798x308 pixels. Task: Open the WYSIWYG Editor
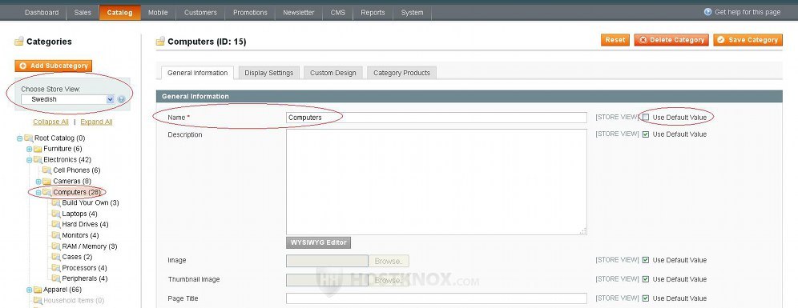pos(319,242)
